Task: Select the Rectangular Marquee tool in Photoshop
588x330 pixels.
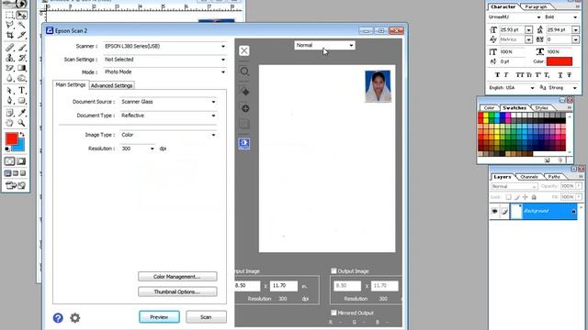Action: coord(10,15)
